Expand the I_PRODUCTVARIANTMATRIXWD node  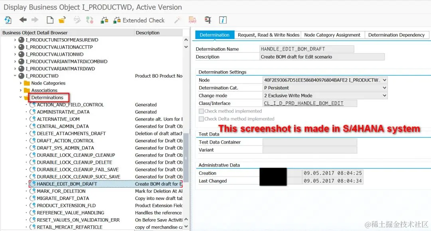[15, 69]
